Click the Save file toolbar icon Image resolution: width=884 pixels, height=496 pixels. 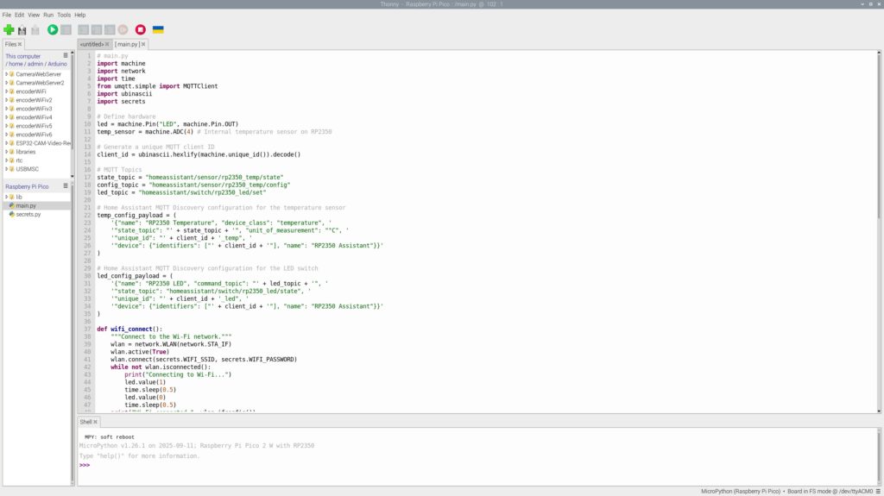point(35,30)
